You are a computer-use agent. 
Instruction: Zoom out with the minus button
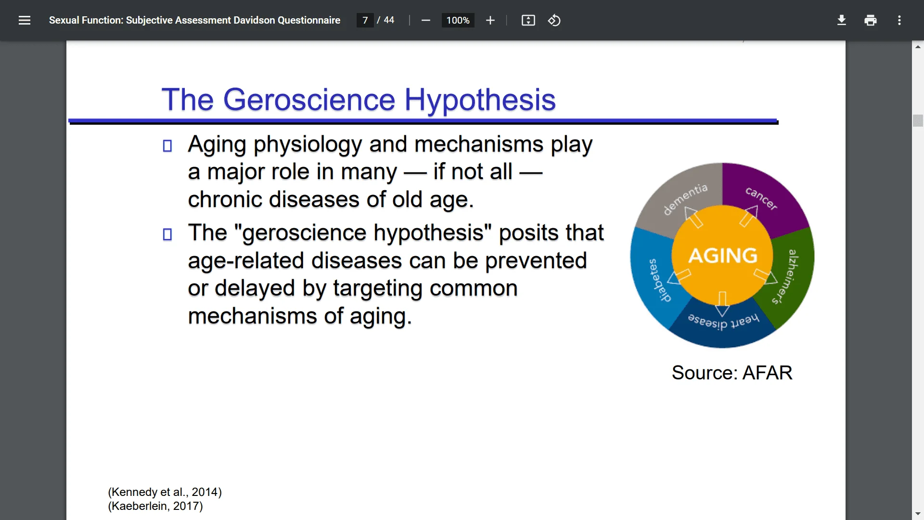coord(425,20)
